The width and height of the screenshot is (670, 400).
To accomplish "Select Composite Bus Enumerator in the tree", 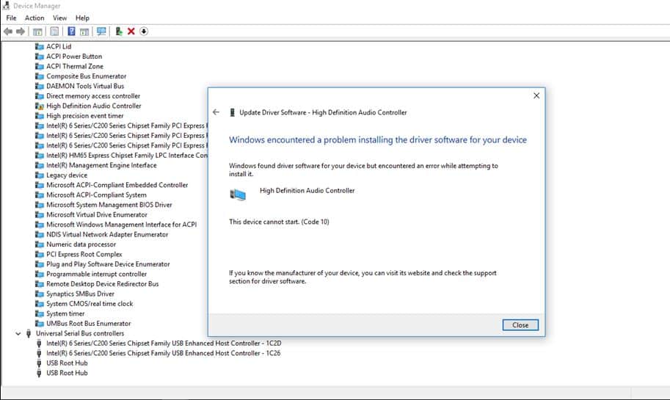I will tap(87, 76).
